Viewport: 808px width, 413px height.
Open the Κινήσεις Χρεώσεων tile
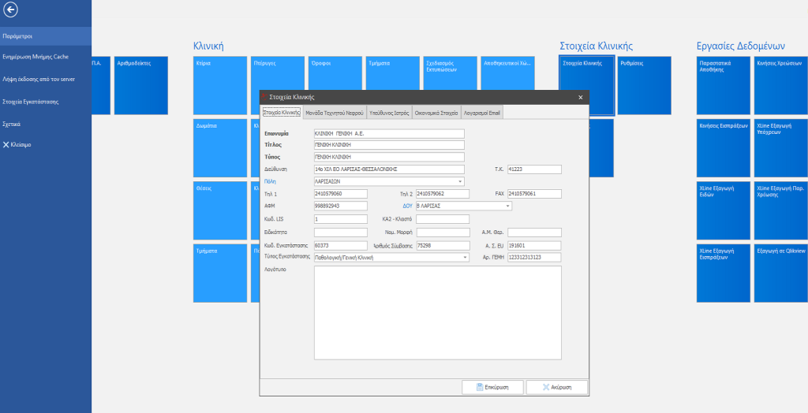point(780,85)
